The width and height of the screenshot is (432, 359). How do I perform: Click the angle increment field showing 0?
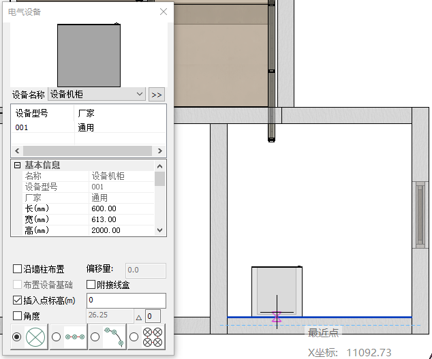[x=153, y=316]
